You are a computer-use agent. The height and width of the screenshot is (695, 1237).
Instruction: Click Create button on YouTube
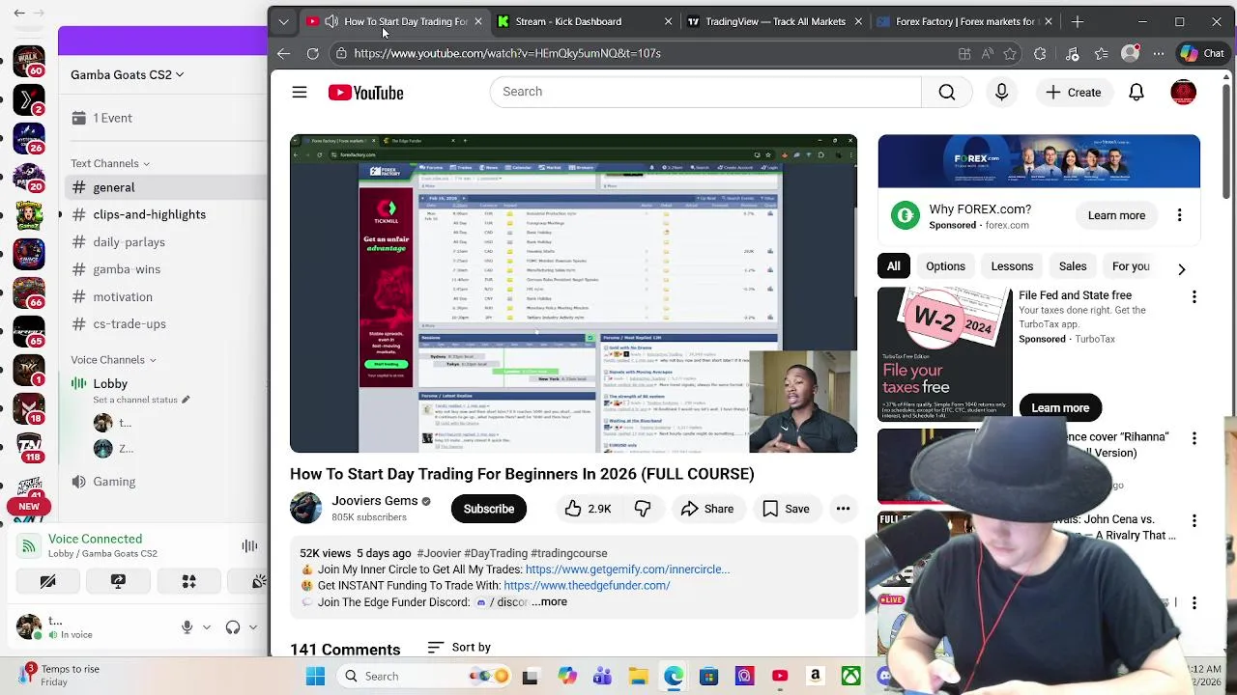click(x=1073, y=93)
